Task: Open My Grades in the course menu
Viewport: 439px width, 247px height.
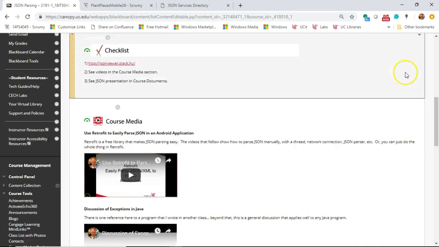Action: coord(18,43)
